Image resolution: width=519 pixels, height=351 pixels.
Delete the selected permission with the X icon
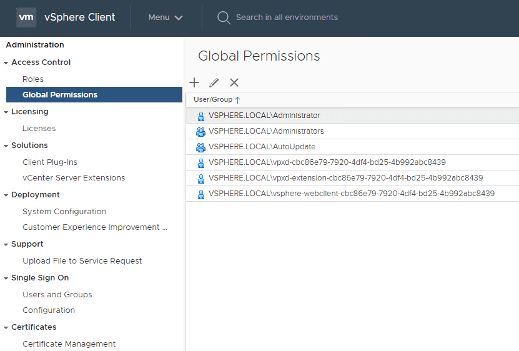[x=234, y=82]
